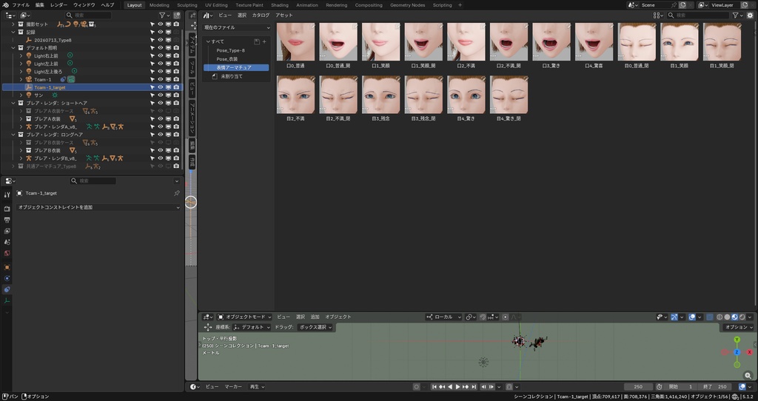Open the Object Data properties tab icon
Viewport: 758px width, 401px height.
7,300
